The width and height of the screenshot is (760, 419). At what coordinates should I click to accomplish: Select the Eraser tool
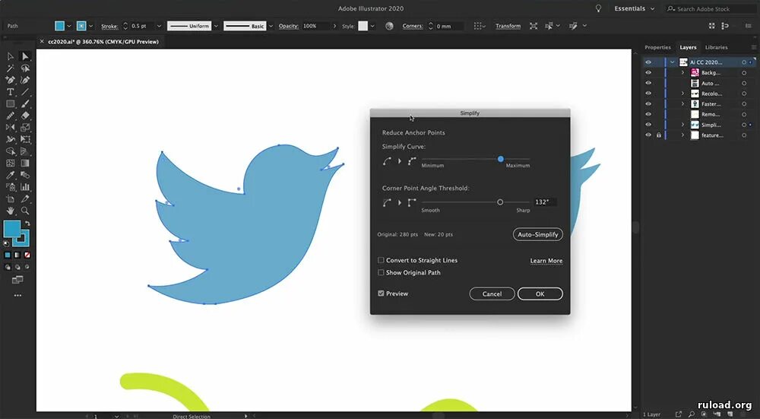pyautogui.click(x=25, y=116)
